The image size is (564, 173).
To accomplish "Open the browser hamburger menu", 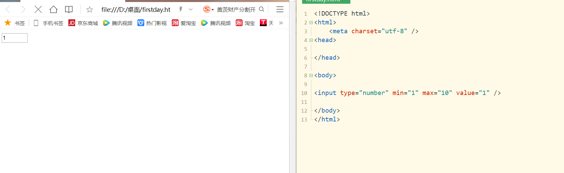I will tap(280, 9).
